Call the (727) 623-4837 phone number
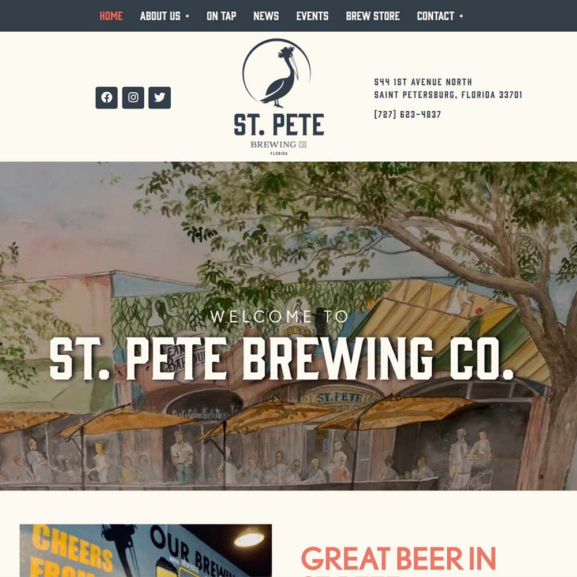The image size is (577, 577). (407, 114)
